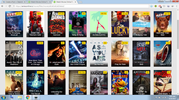
Task: Click the forward navigation arrow
Action: click(6, 6)
